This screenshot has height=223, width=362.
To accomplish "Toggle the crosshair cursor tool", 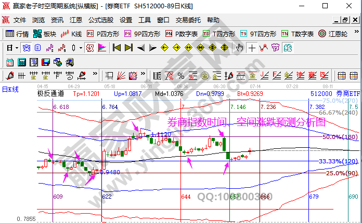I will (x=252, y=48).
